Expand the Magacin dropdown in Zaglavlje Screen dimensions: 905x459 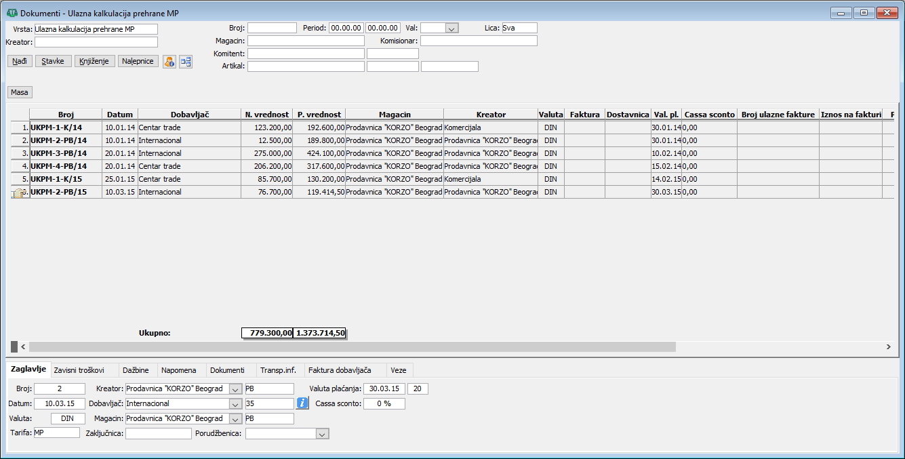(235, 419)
